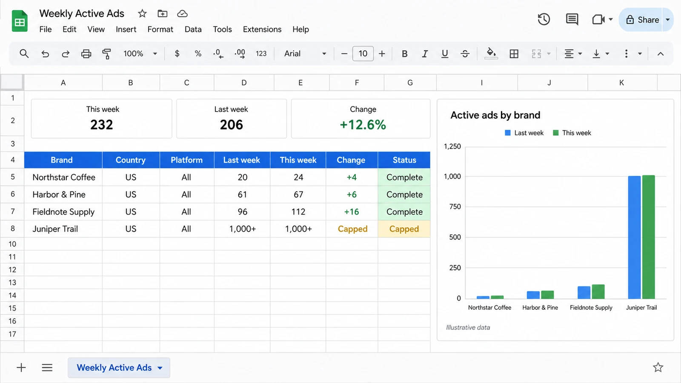Image resolution: width=681 pixels, height=383 pixels.
Task: Open the video call dropdown arrow
Action: (x=611, y=20)
